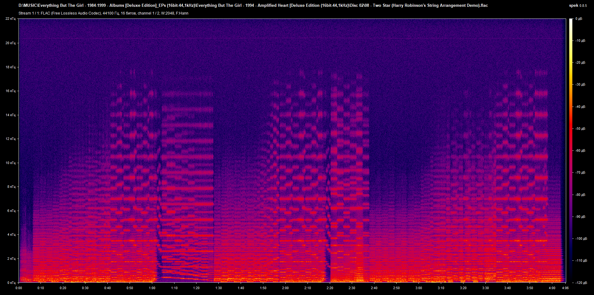The height and width of the screenshot is (295, 594).
Task: Click the '-20 дБ' level scale label
Action: [580, 63]
